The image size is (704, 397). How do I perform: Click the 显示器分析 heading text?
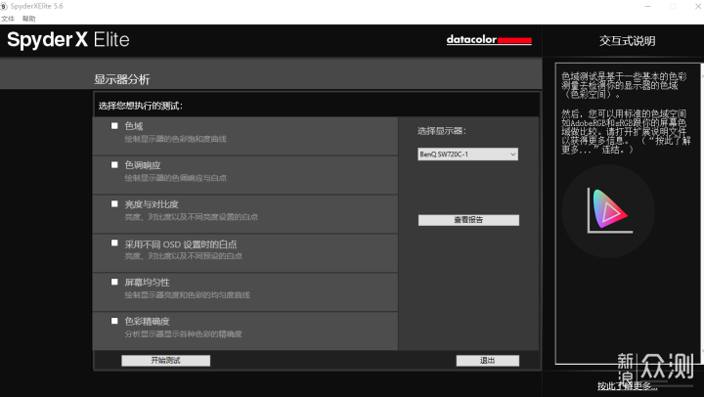click(x=121, y=79)
